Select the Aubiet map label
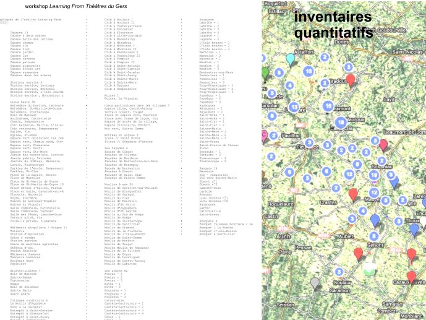 point(346,236)
